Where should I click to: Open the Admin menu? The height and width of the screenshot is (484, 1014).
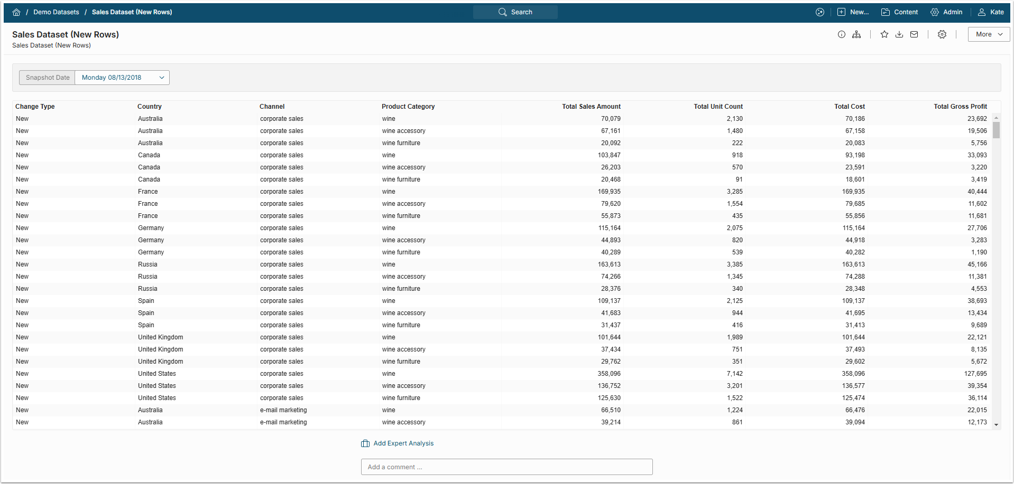coord(946,12)
